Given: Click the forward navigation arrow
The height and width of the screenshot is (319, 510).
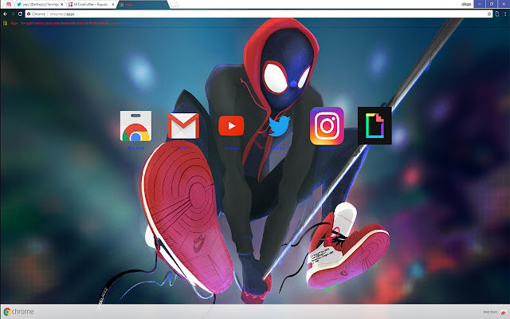Looking at the screenshot, I should tap(13, 14).
